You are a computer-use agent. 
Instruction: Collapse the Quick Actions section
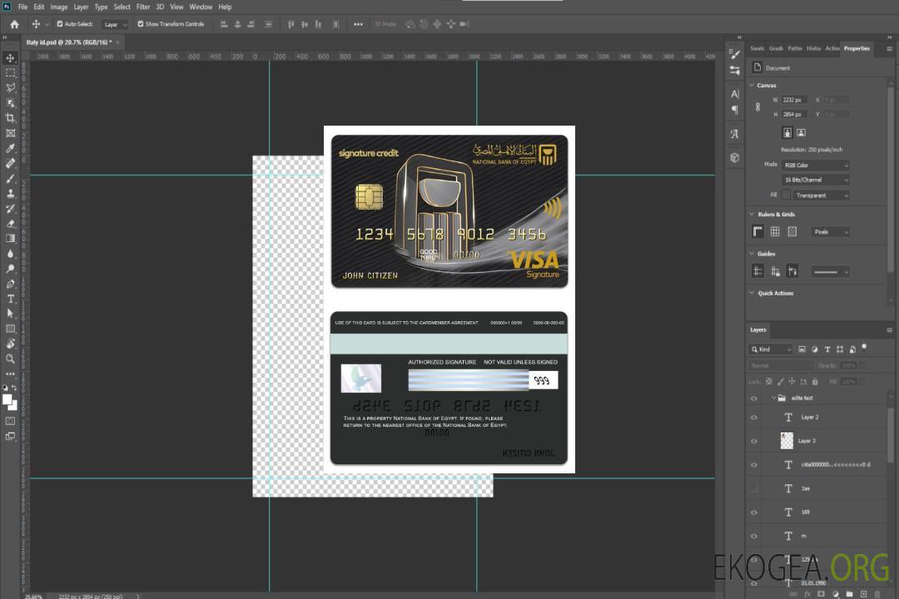pyautogui.click(x=752, y=293)
